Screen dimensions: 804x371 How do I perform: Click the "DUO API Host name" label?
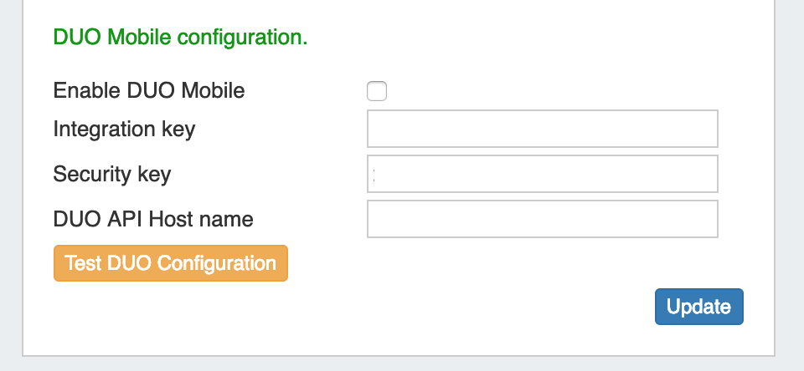pyautogui.click(x=153, y=219)
